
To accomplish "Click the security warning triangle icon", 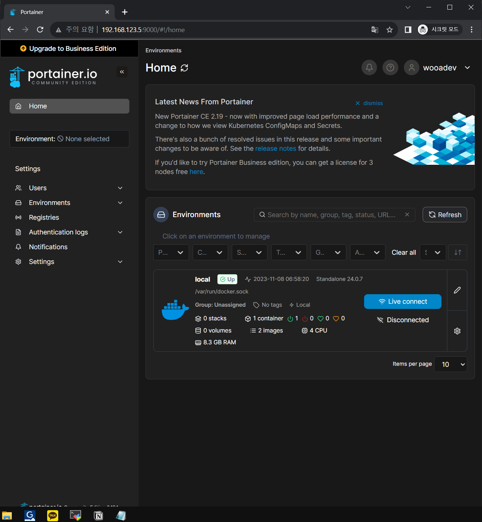I will tap(58, 30).
